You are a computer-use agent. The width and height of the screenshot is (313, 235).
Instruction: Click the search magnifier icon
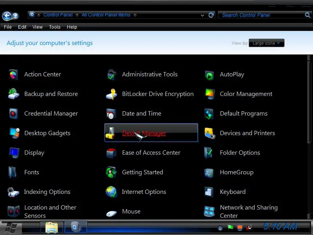[308, 15]
